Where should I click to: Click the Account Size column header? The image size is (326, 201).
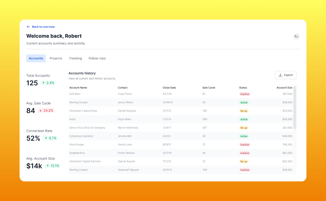coord(284,88)
